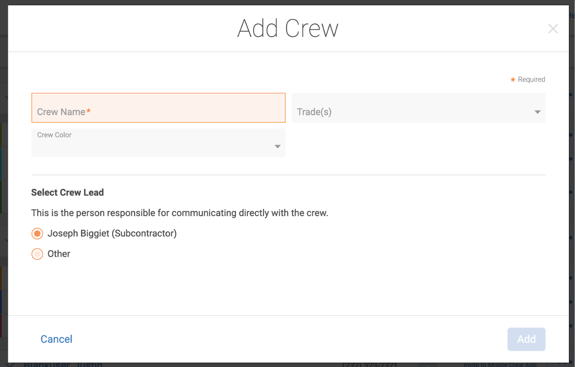This screenshot has width=575, height=367.
Task: Click the Add button
Action: click(x=527, y=339)
